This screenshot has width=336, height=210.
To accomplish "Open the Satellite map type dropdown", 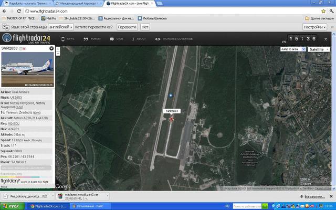I will click(319, 49).
